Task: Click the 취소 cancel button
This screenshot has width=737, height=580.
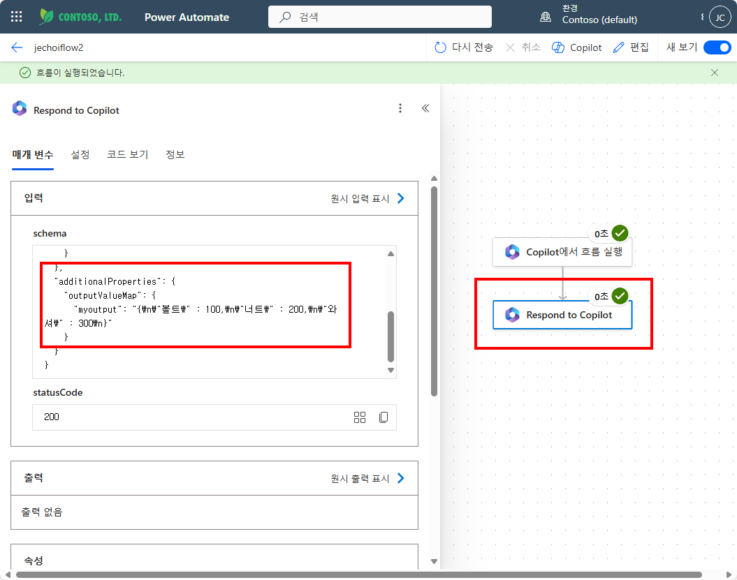Action: (x=523, y=47)
